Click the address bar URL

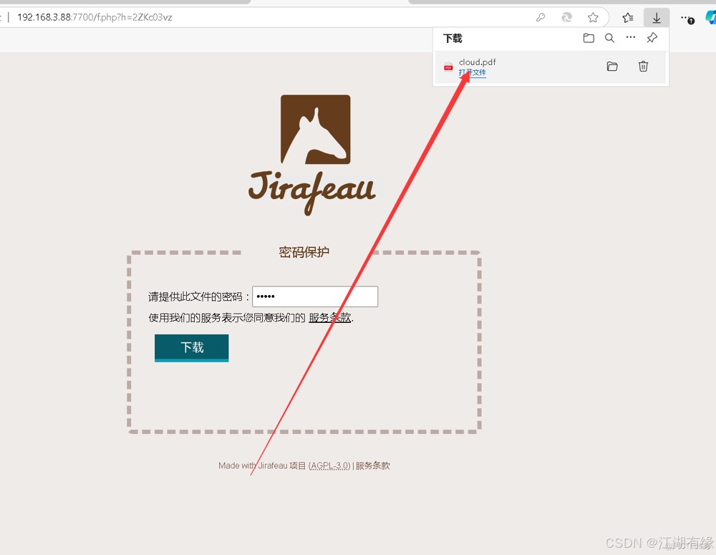pos(95,17)
